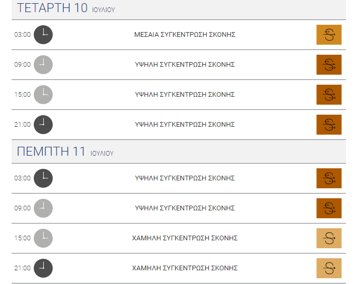Click the high dust icon for Wednesday 15:00
357x284 pixels.
pyautogui.click(x=329, y=95)
